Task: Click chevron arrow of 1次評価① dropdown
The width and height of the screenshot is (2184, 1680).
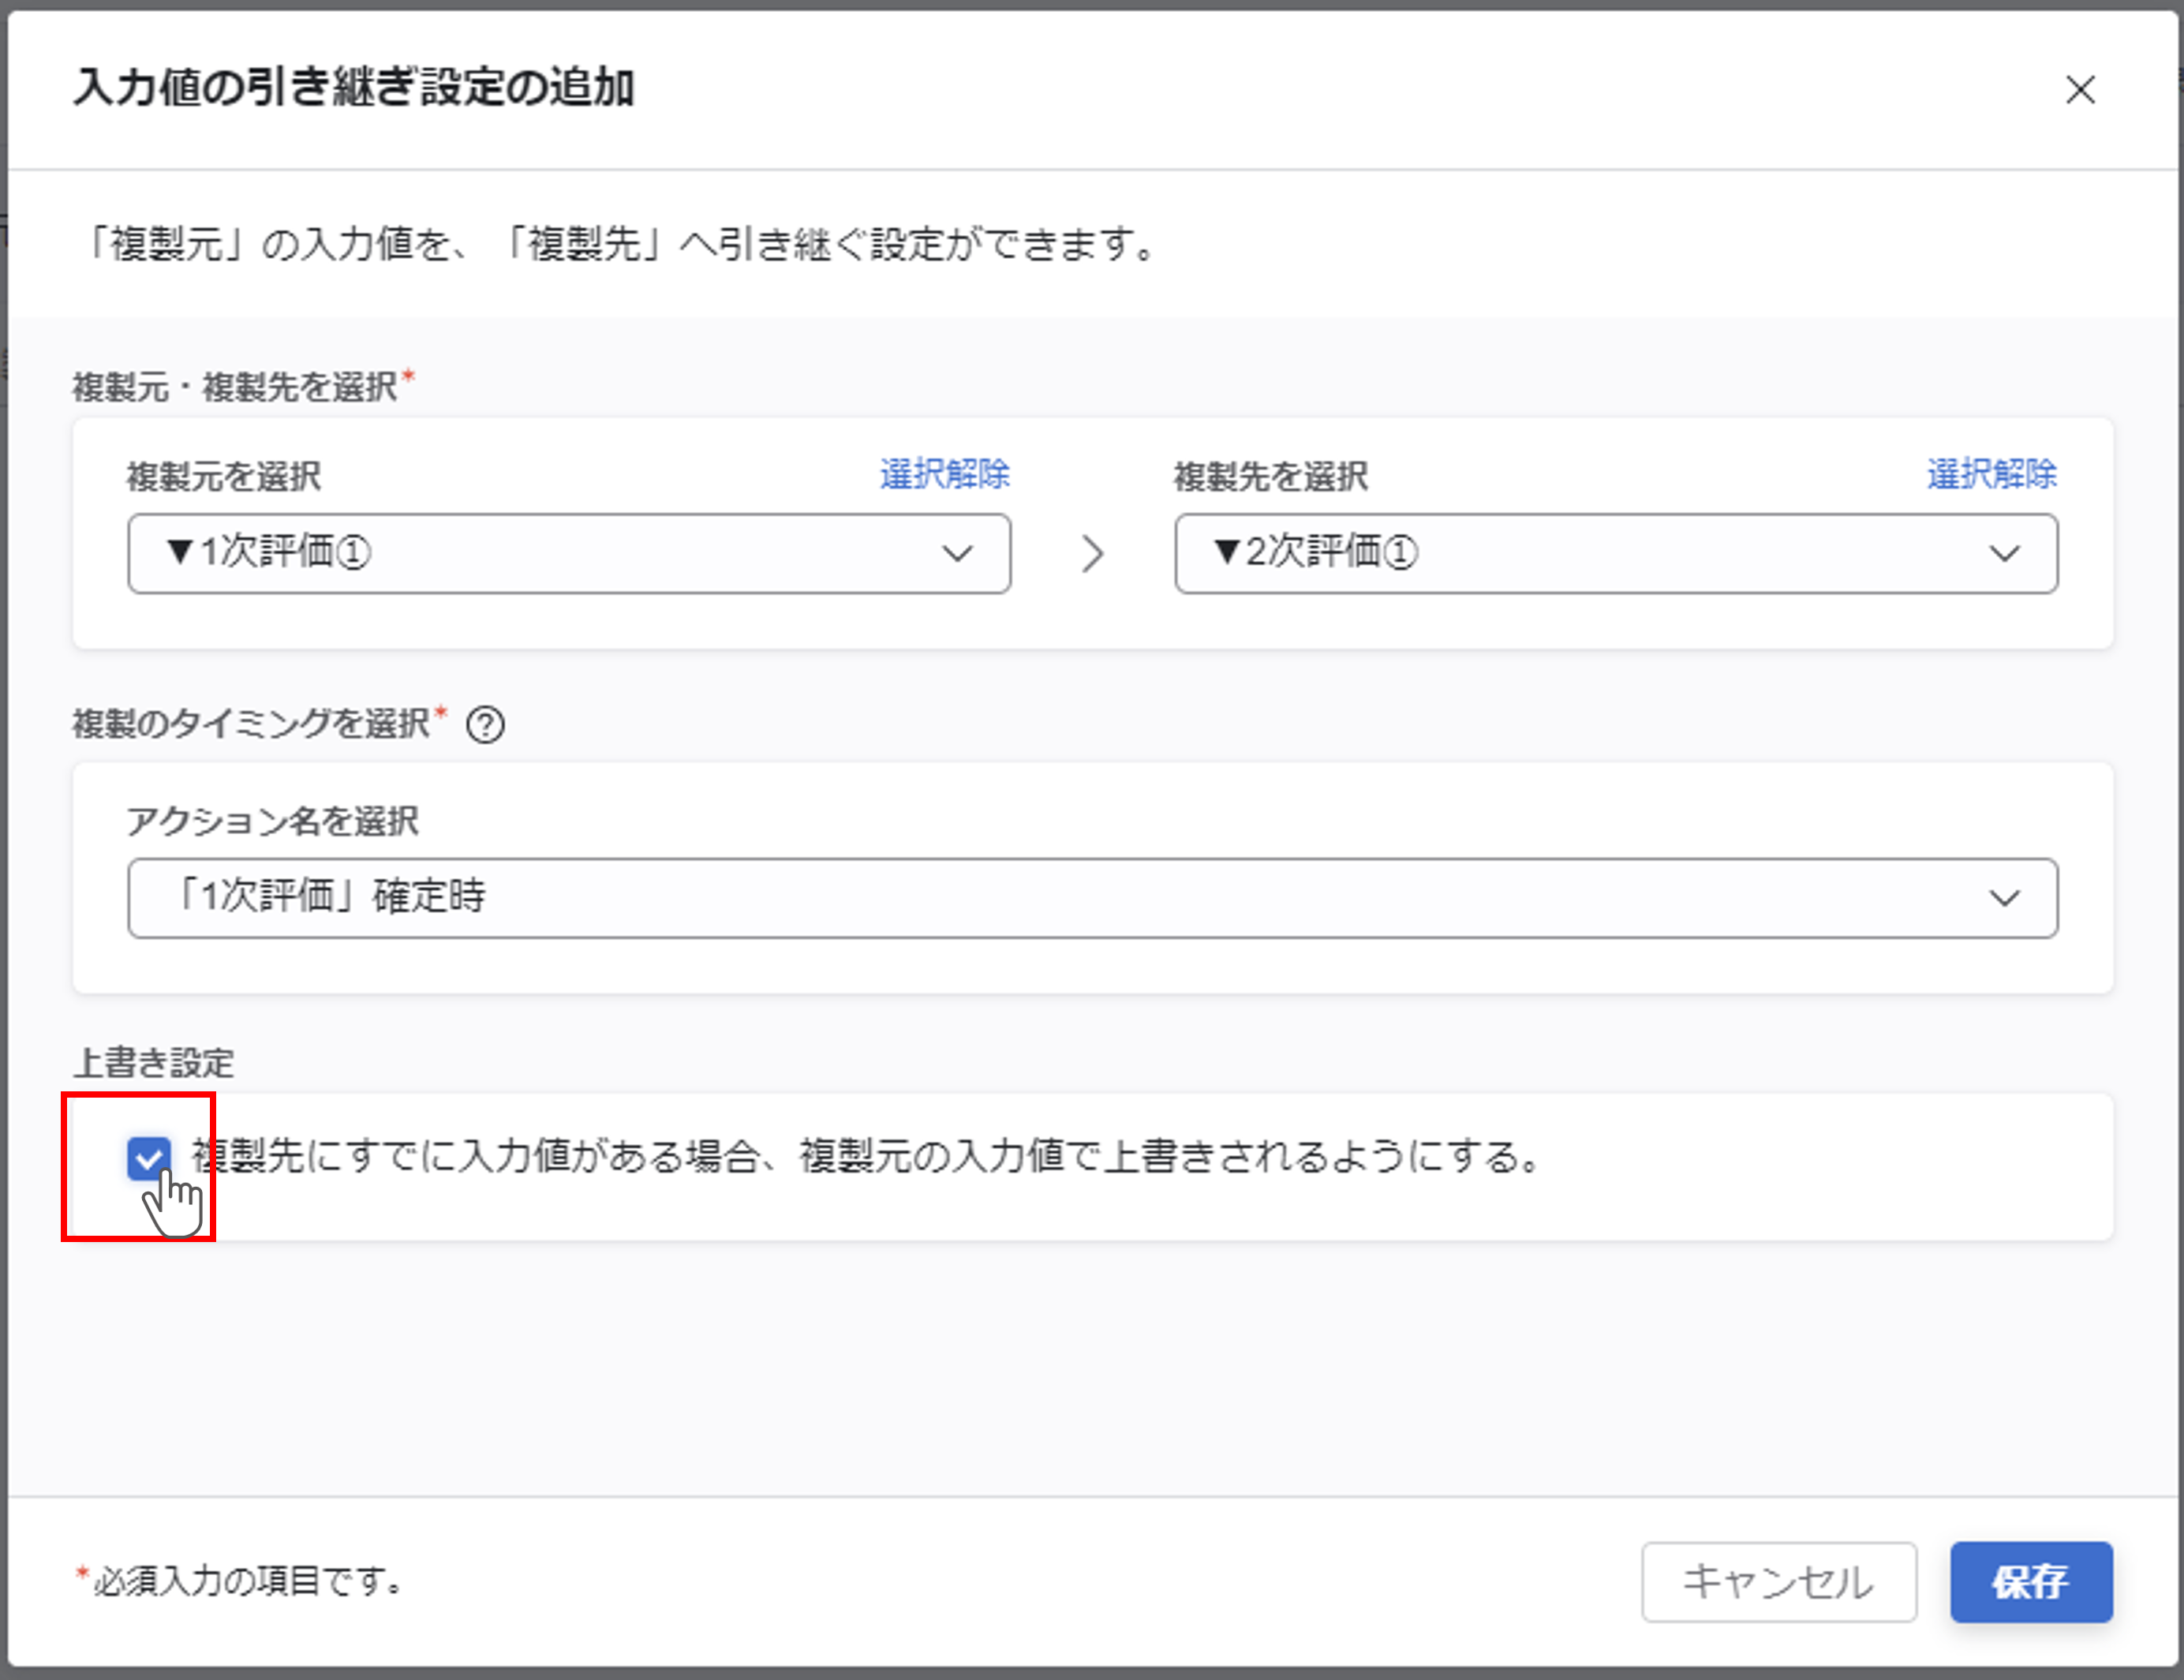Action: 957,554
